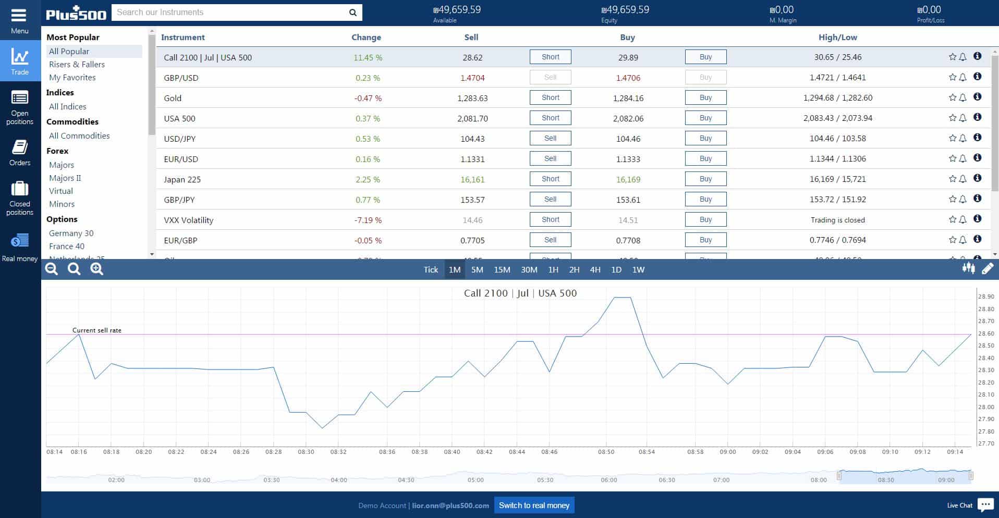Show info details for USD/JPY

coord(978,138)
